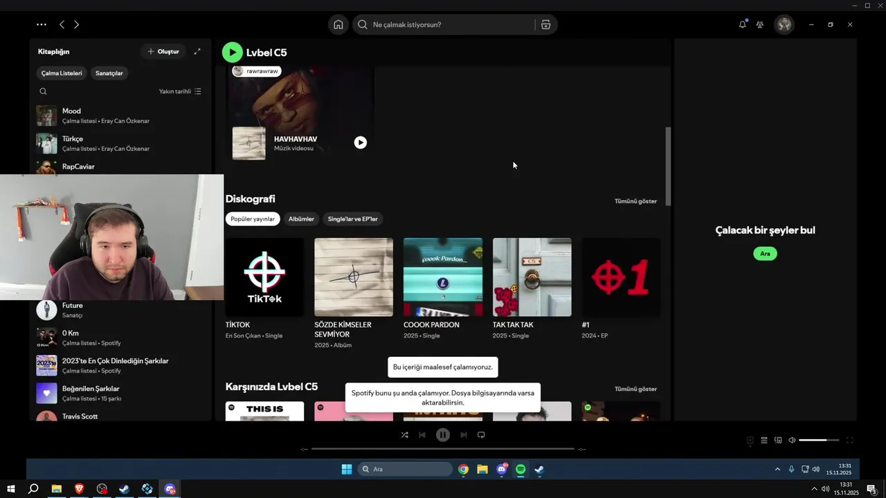The image size is (886, 498).
Task: Click the rawrawraw uploader label
Action: pos(257,71)
